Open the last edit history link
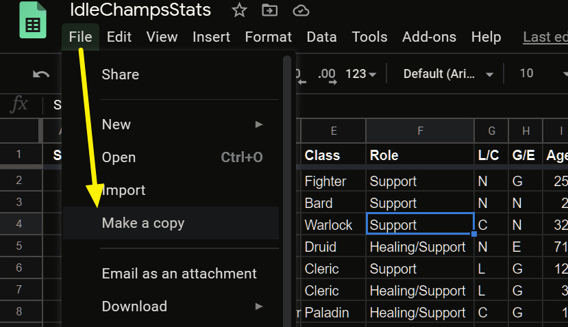Screen dimensions: 568x327 [x=545, y=37]
